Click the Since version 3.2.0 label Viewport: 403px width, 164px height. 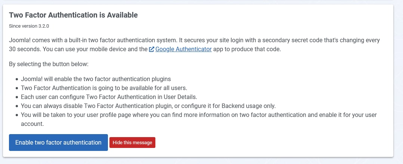coord(29,26)
